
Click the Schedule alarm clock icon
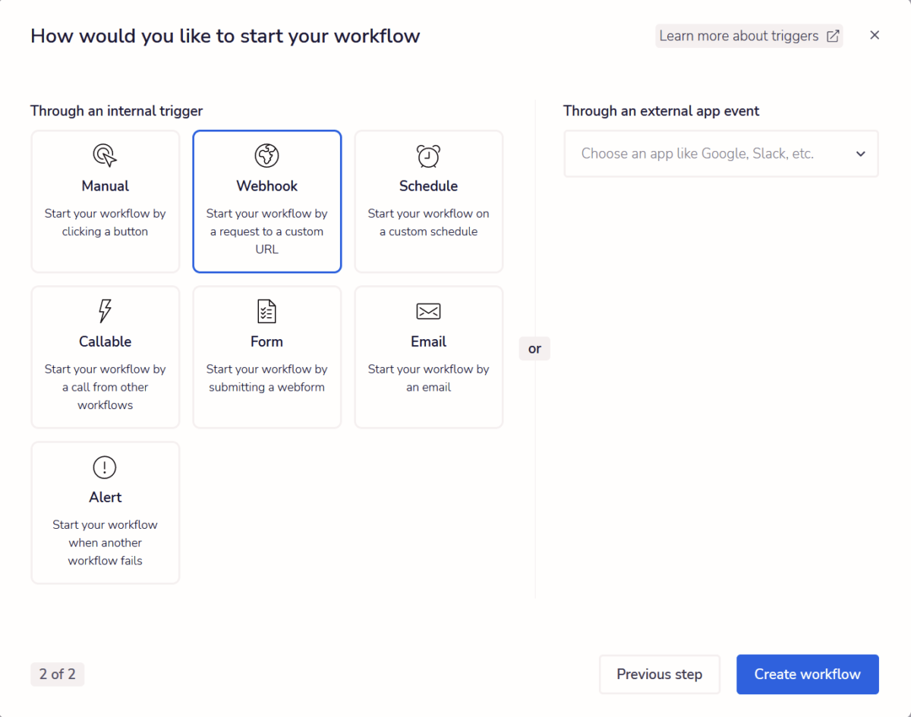[428, 154]
